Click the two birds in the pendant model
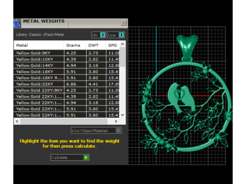The width and height of the screenshot is (246, 184). point(181,99)
